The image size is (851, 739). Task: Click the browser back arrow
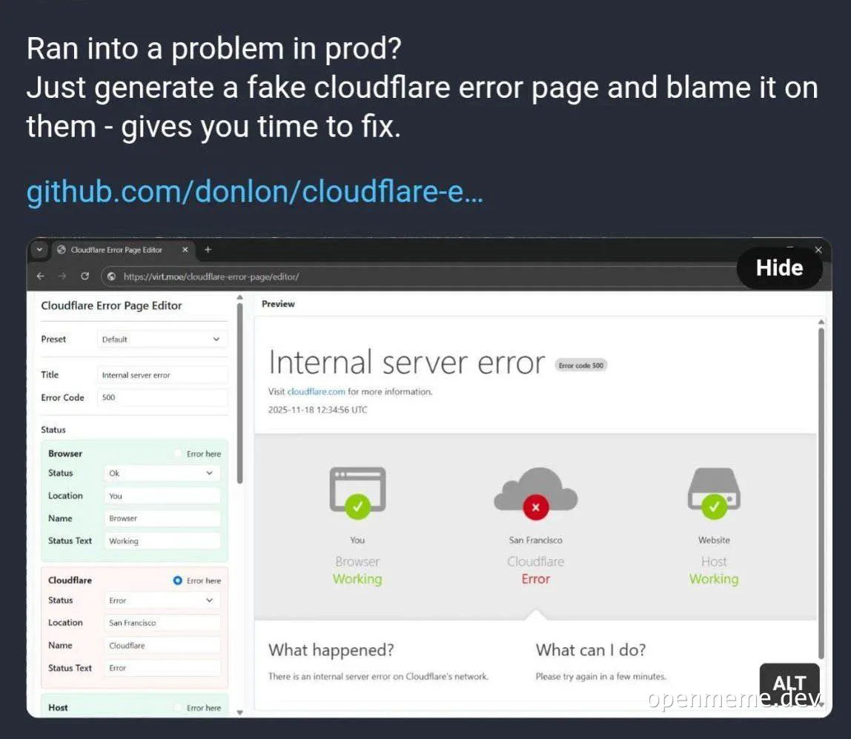(41, 276)
